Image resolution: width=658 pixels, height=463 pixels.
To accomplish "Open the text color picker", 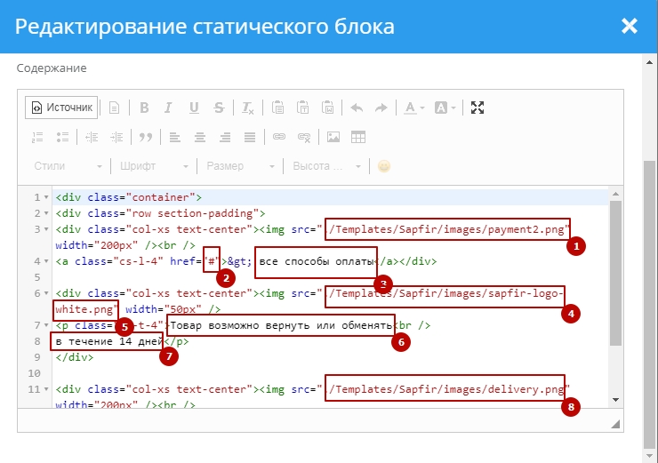I will tap(413, 108).
